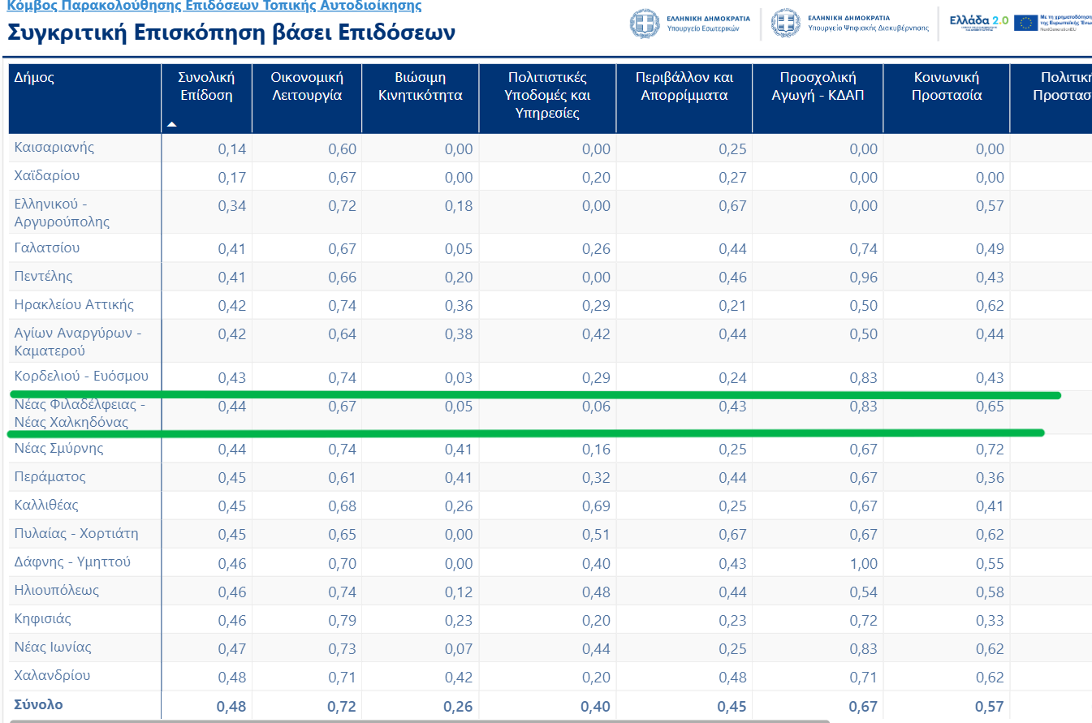Screen dimensions: 1092x723
Task: Select the Νέας Φιλαδέλφειας - Νέας Χαλκηδόνας row
Action: click(x=80, y=413)
